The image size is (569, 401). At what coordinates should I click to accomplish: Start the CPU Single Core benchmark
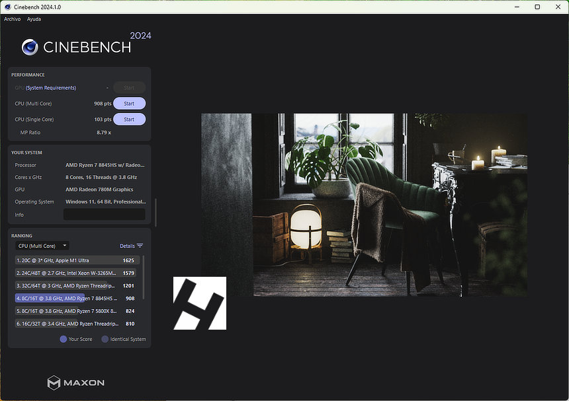tap(129, 120)
